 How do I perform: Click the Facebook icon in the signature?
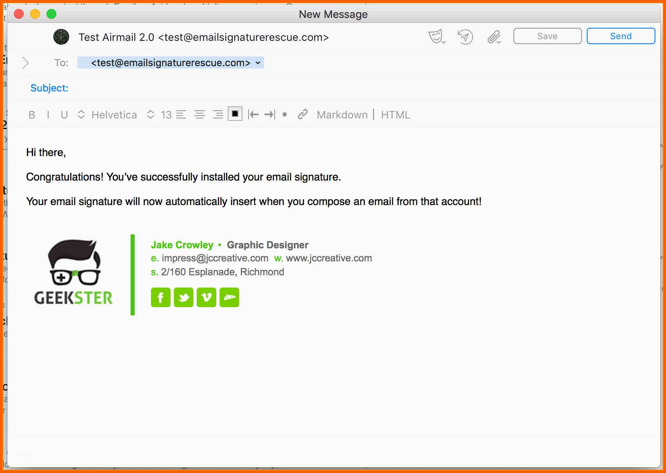(161, 297)
